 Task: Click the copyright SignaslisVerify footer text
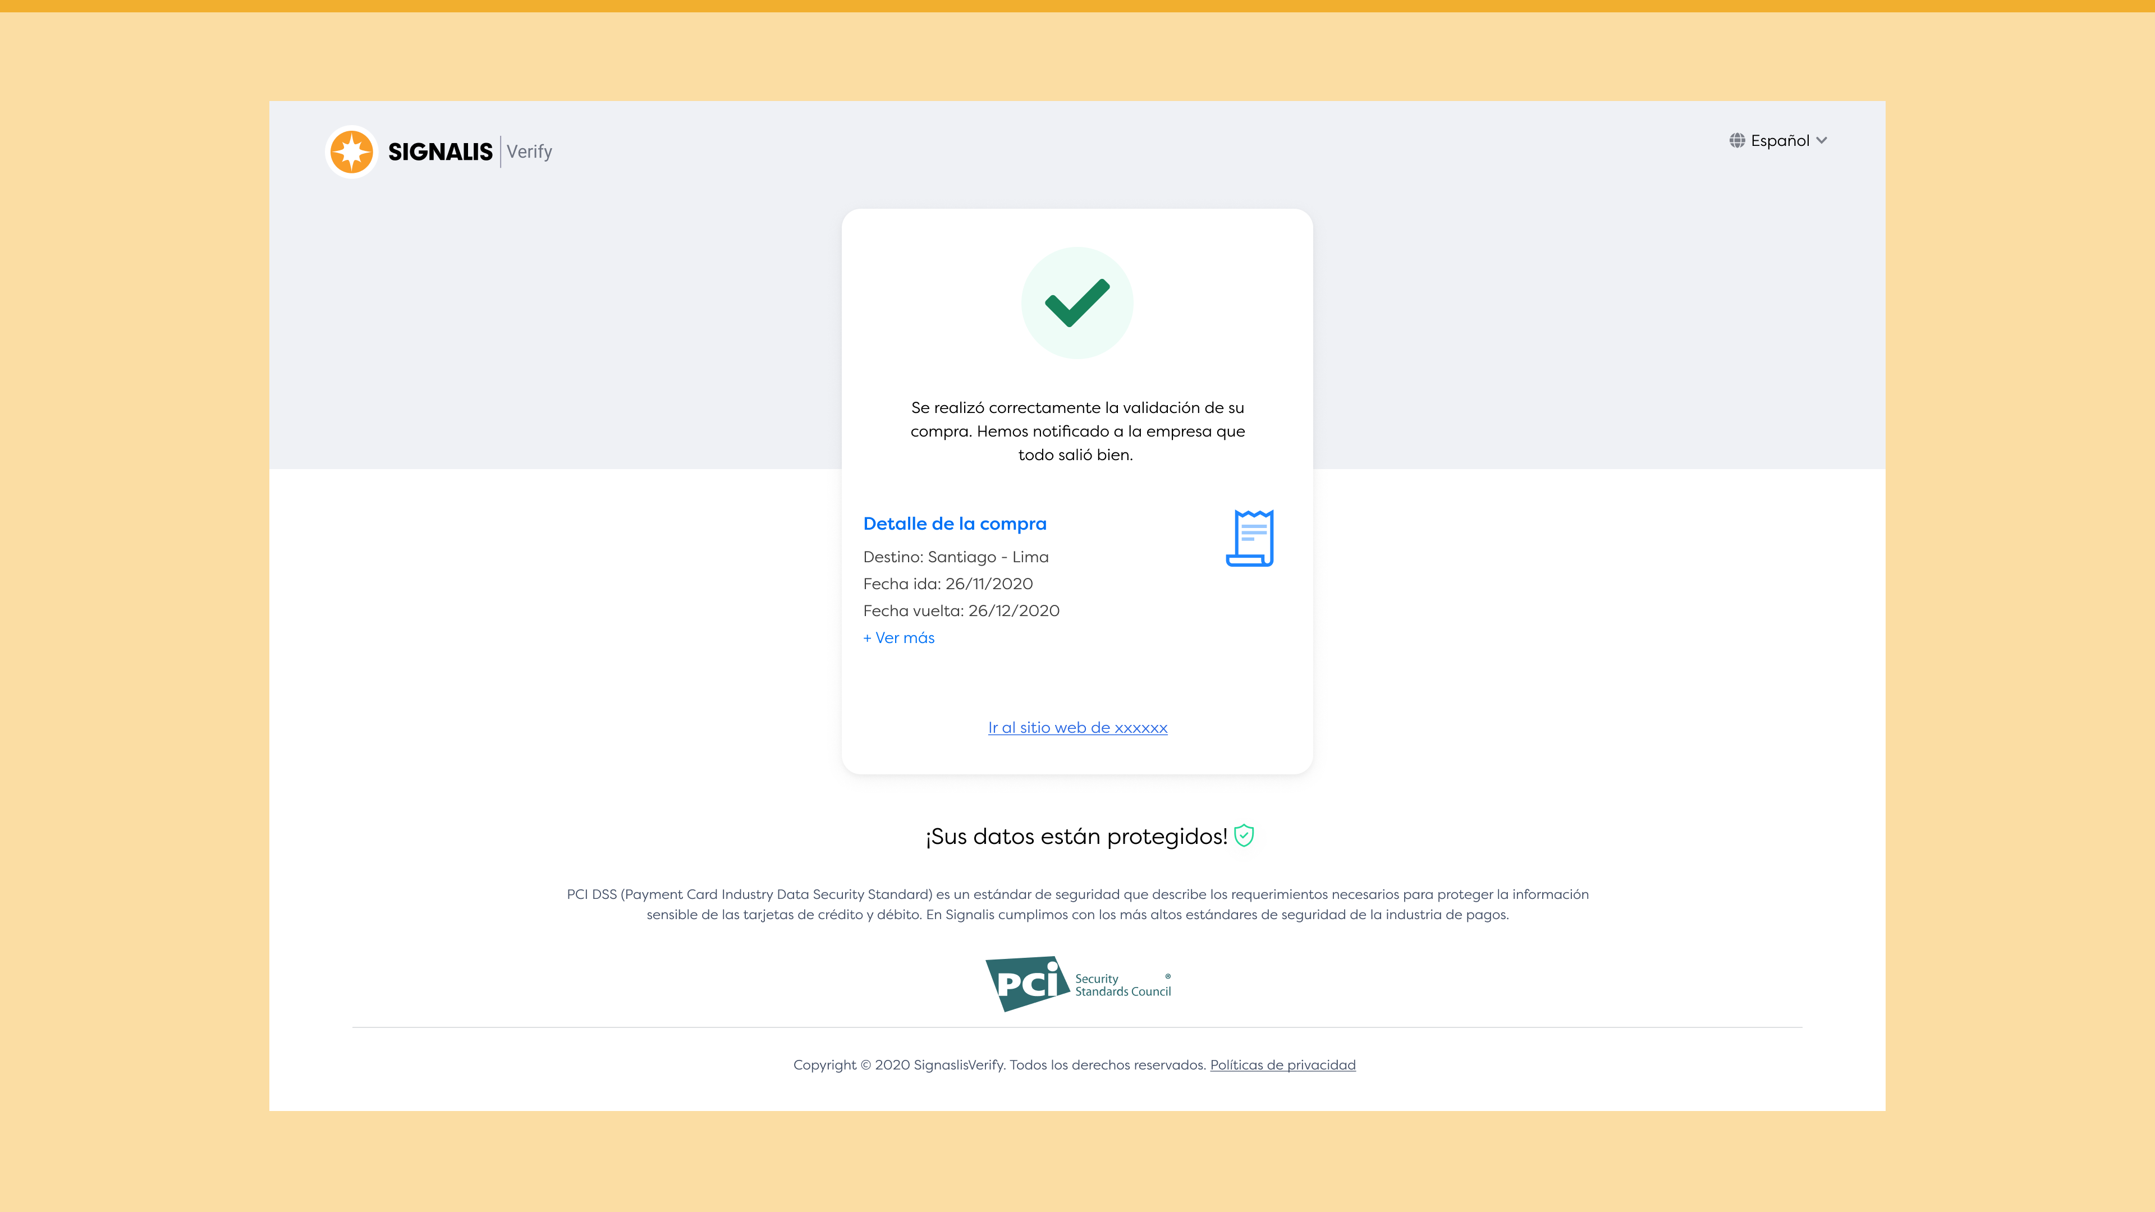click(999, 1065)
